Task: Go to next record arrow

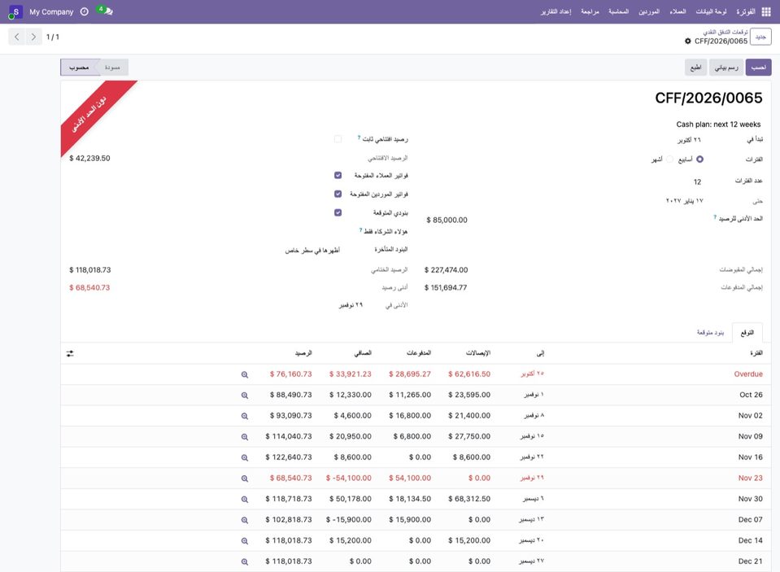Action: pyautogui.click(x=33, y=37)
